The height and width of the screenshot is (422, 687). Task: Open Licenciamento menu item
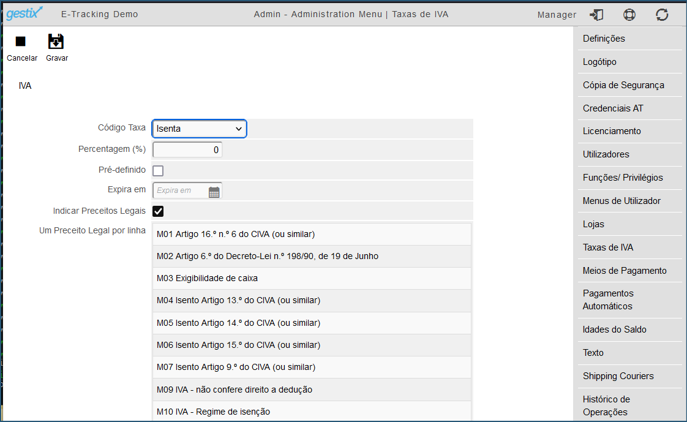[629, 131]
